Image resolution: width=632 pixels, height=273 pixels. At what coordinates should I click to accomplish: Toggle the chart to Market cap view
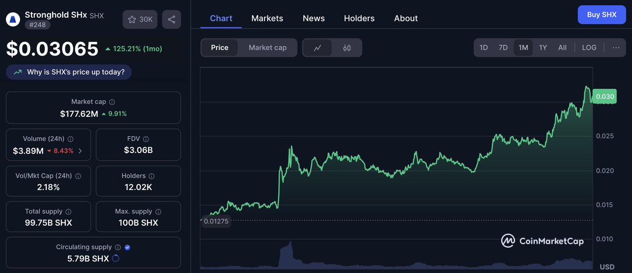pyautogui.click(x=268, y=48)
